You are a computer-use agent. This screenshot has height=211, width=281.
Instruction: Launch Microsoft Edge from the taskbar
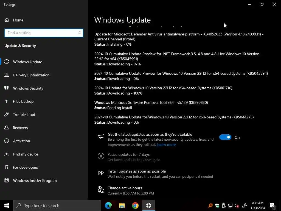click(108, 206)
